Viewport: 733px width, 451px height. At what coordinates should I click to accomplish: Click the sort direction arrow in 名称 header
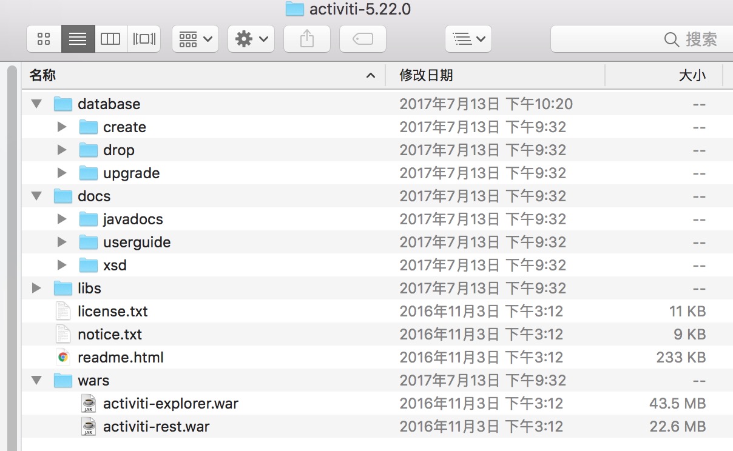tap(370, 76)
